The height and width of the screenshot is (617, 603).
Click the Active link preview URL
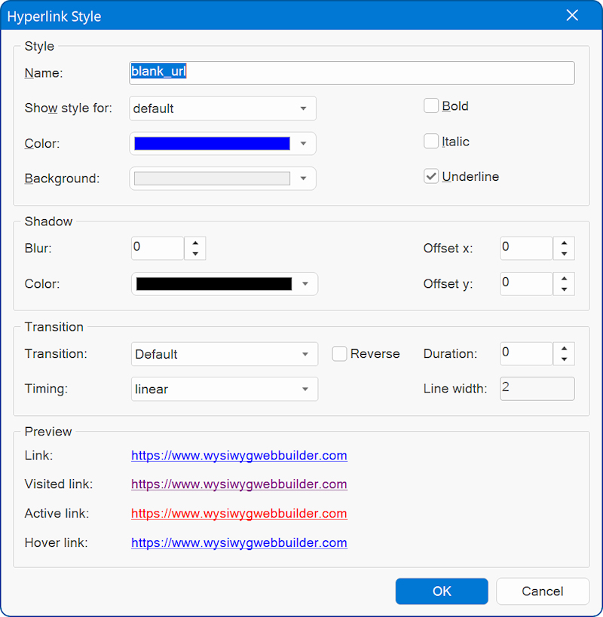tap(239, 513)
